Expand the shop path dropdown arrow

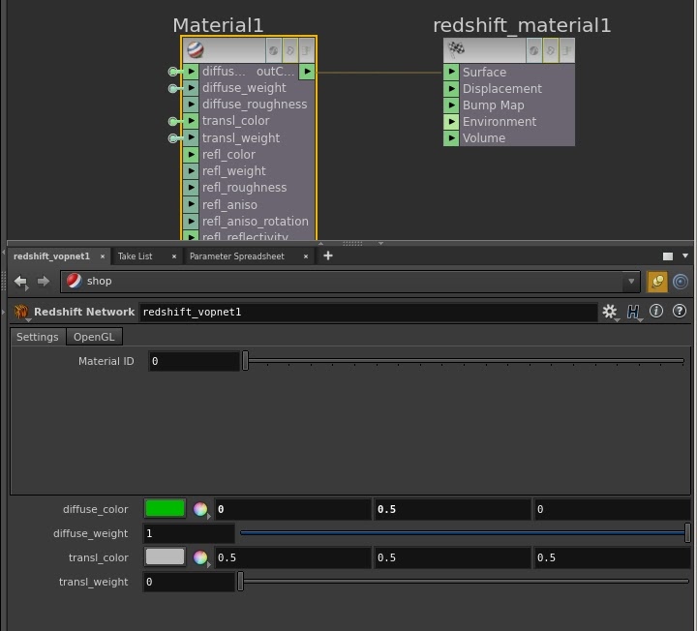click(x=631, y=282)
